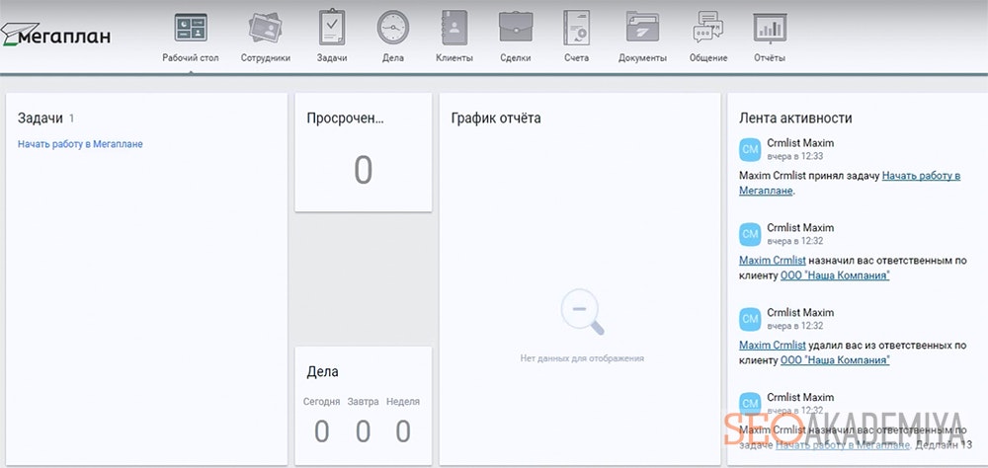This screenshot has width=988, height=468.
Task: Click the Просрочен... card title
Action: click(345, 118)
